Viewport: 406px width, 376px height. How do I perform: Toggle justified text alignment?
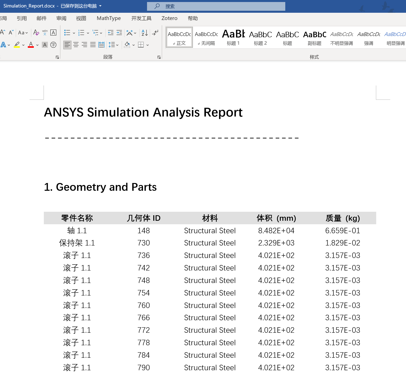click(x=93, y=45)
